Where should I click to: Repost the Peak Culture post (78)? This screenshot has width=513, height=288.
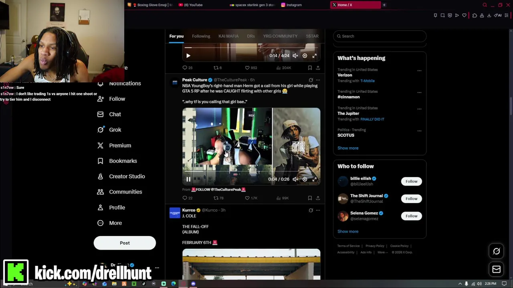click(x=218, y=198)
